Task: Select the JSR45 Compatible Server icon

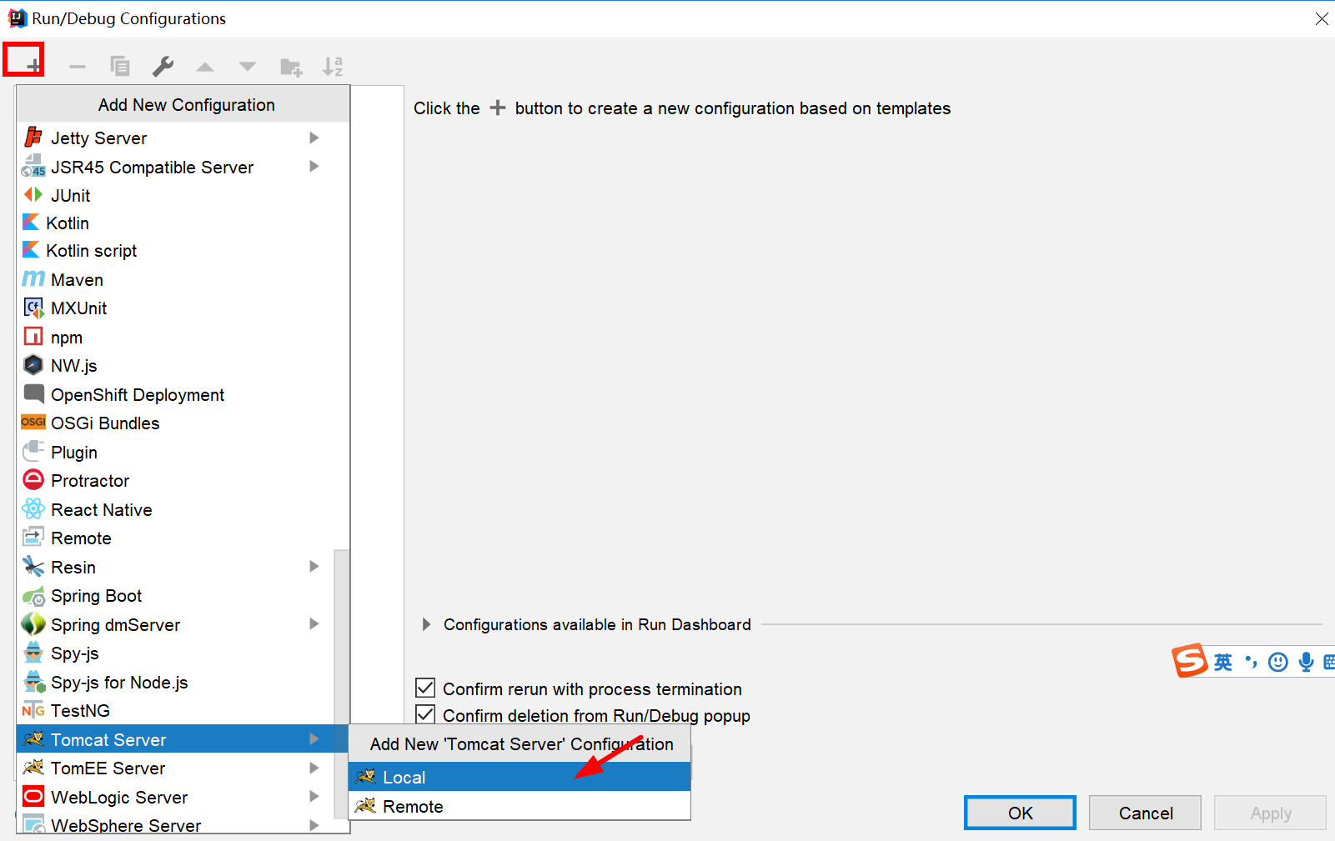Action: [x=33, y=166]
